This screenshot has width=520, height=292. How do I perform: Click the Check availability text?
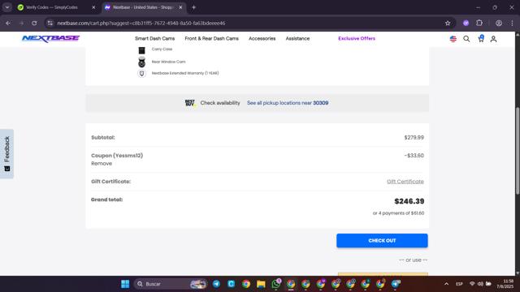coord(220,103)
